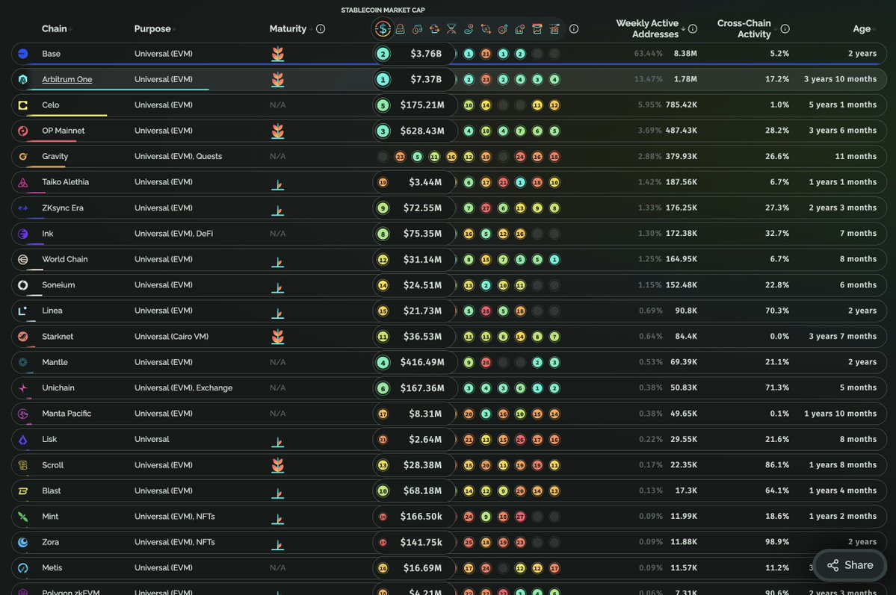Click the Linea chain logo

pyautogui.click(x=23, y=311)
